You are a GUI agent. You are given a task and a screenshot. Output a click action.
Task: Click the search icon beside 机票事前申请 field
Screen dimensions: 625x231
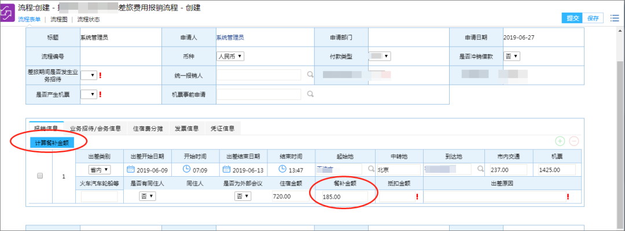coord(310,94)
